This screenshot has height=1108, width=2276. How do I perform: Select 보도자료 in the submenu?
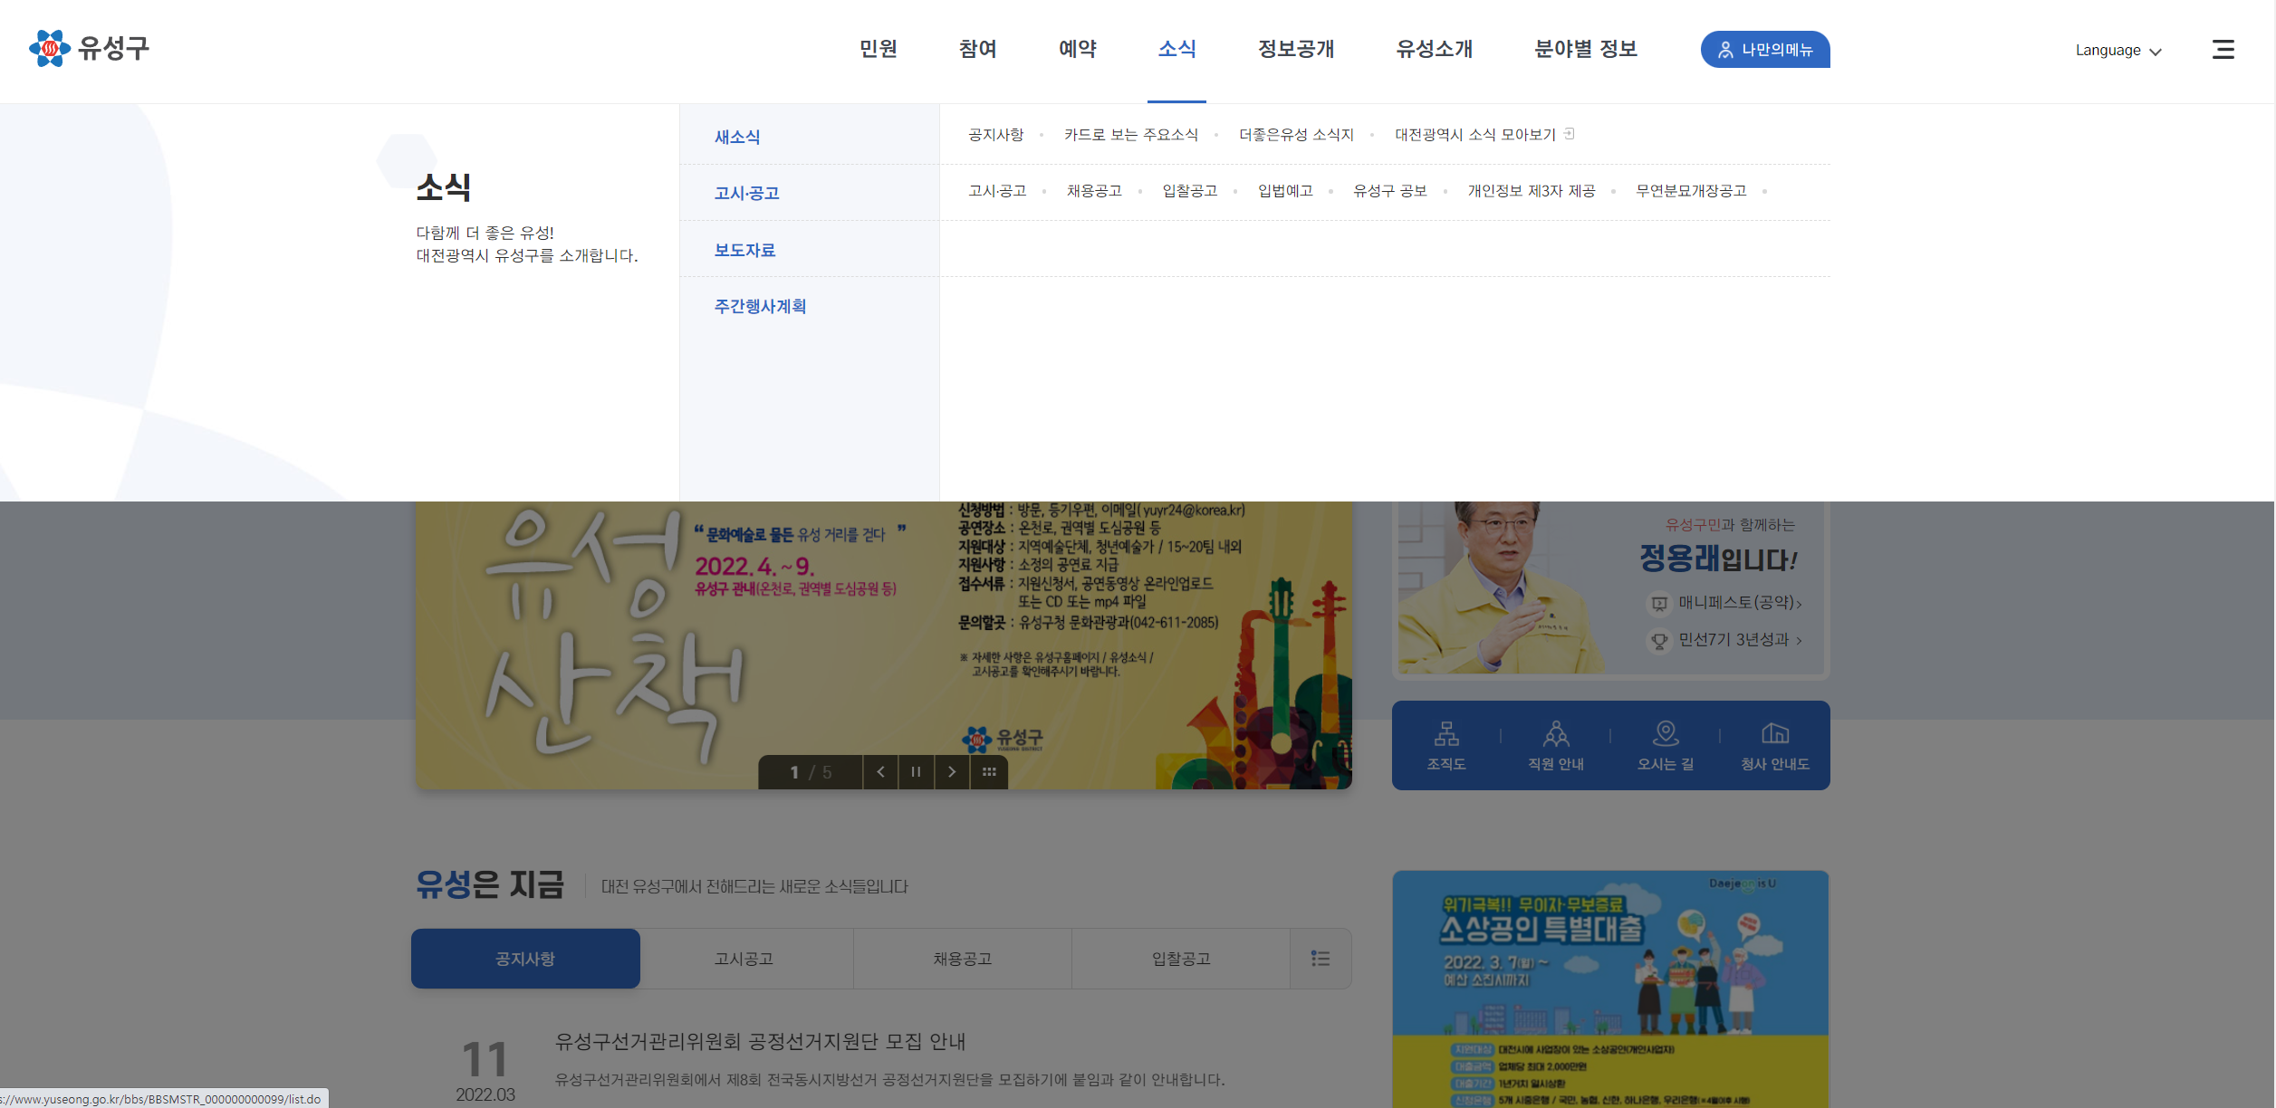744,250
